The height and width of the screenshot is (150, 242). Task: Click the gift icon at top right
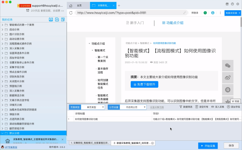pyautogui.click(x=227, y=4)
